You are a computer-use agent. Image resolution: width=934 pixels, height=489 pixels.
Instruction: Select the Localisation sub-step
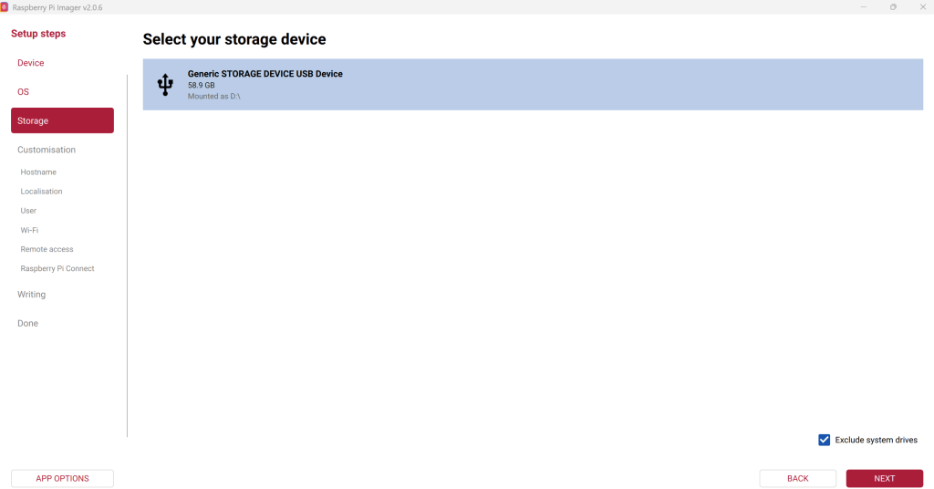[42, 192]
